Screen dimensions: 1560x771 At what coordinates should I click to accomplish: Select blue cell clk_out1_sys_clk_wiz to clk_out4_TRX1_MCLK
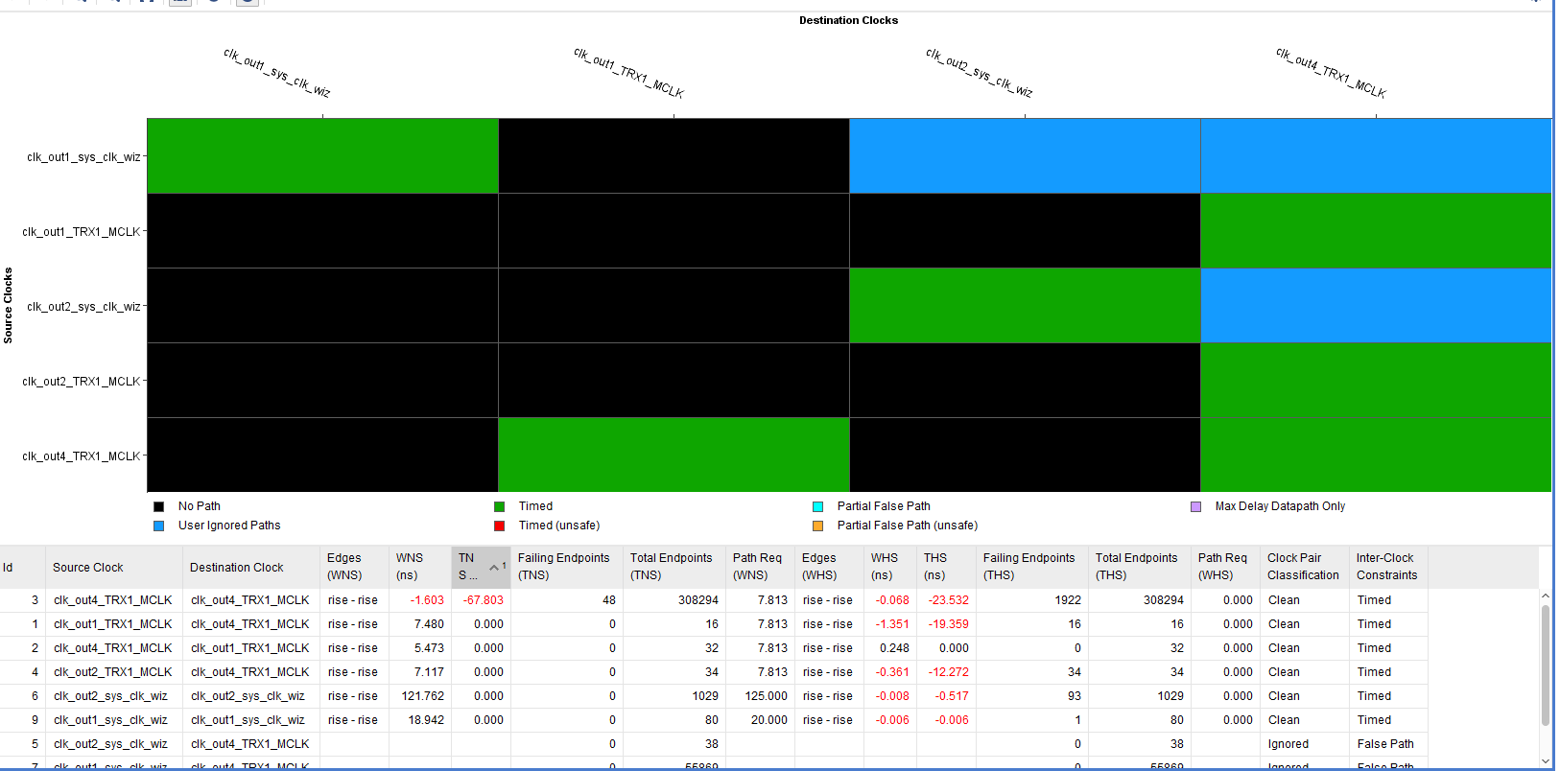[x=1376, y=156]
